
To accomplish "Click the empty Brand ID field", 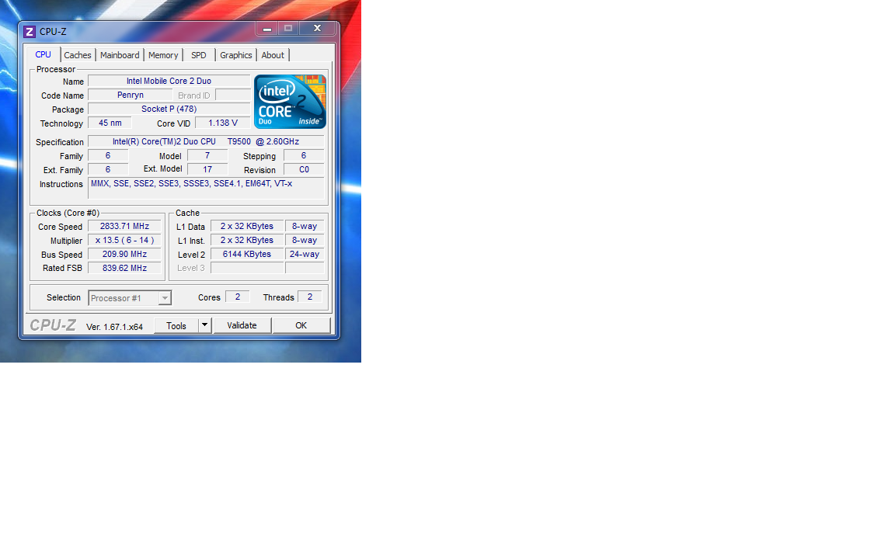I will click(x=233, y=95).
